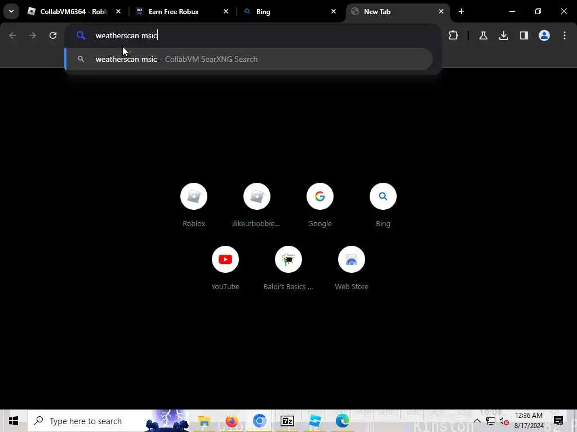Viewport: 577px width, 432px height.
Task: Open the network status tray icon
Action: click(491, 421)
